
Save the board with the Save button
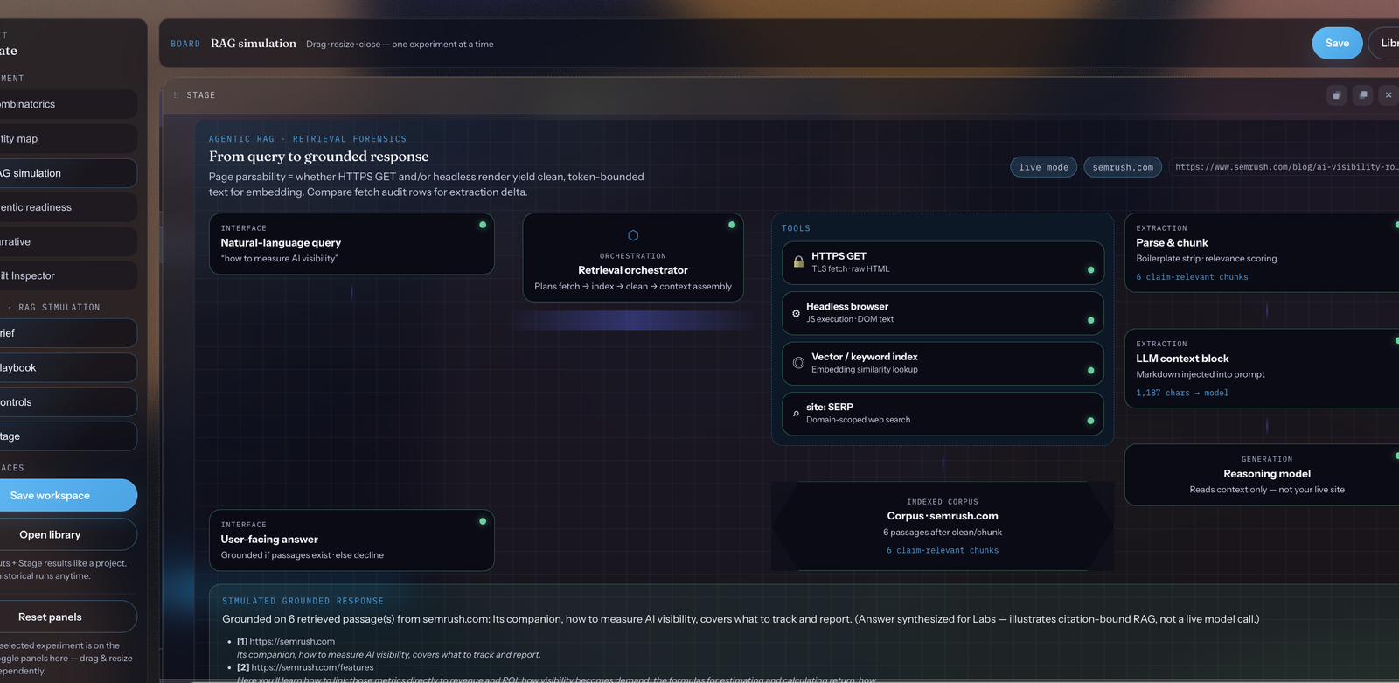point(1337,44)
